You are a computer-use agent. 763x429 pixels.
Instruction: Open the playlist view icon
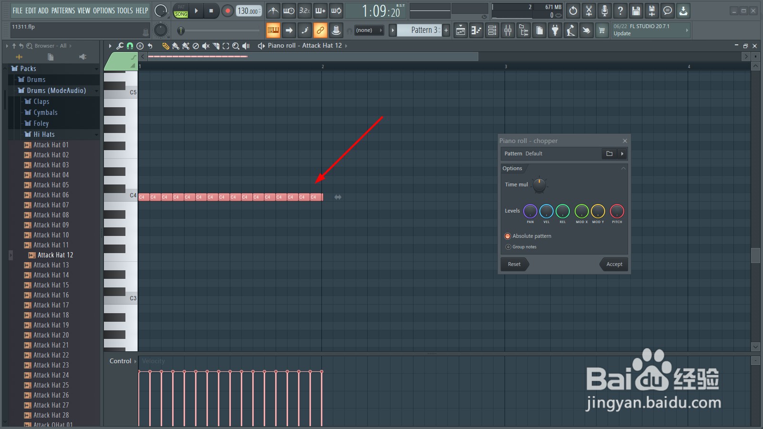[x=460, y=31]
